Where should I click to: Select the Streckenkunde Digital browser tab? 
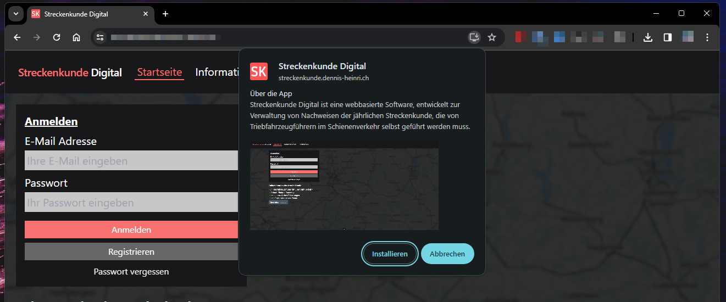click(x=82, y=14)
